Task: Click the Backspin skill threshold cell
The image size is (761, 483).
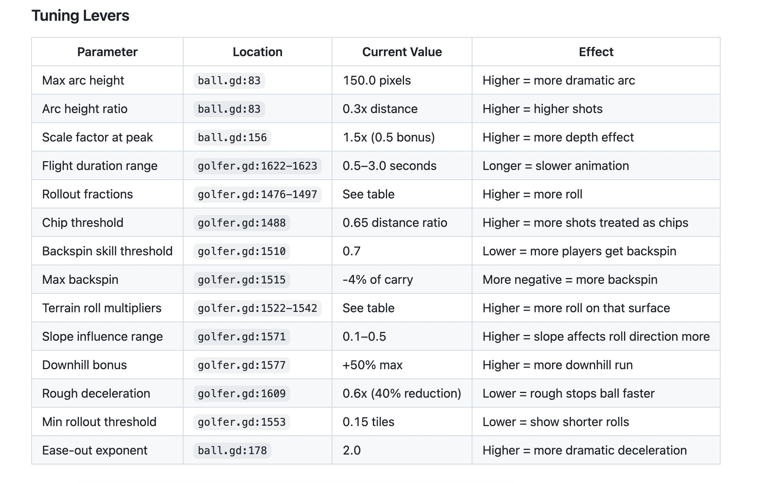Action: click(x=107, y=251)
